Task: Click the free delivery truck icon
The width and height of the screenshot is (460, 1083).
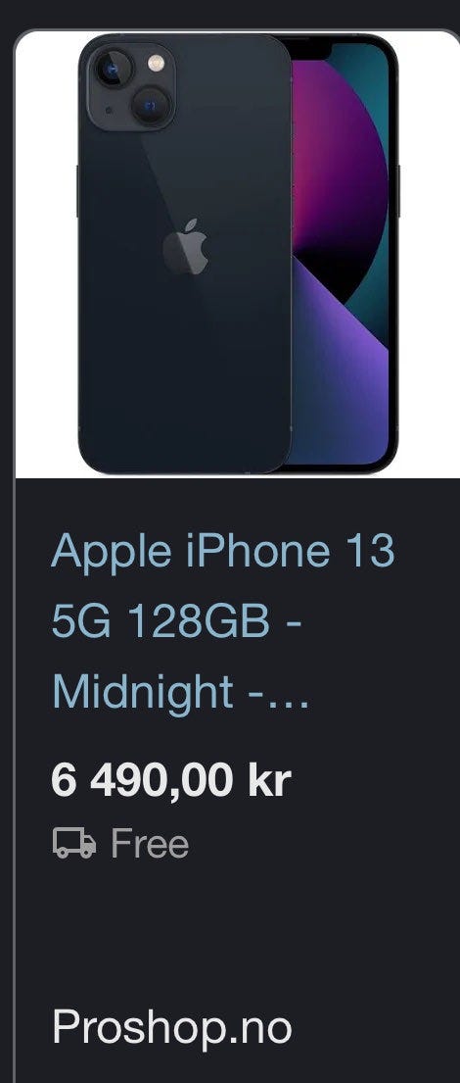Action: [x=74, y=843]
